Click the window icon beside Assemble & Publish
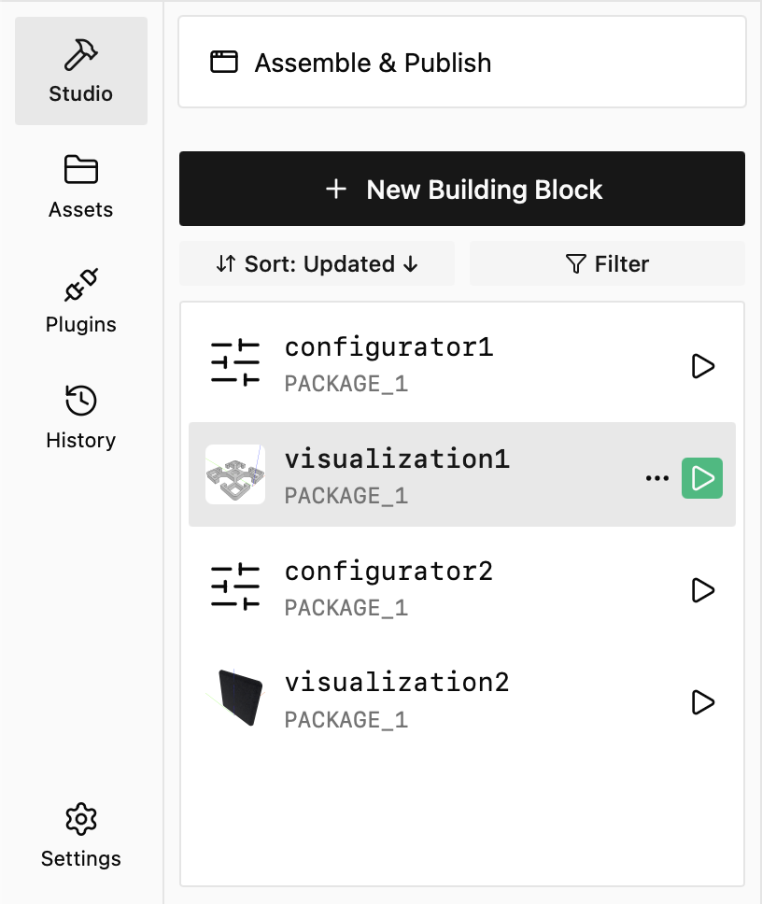The height and width of the screenshot is (904, 762). click(x=223, y=63)
